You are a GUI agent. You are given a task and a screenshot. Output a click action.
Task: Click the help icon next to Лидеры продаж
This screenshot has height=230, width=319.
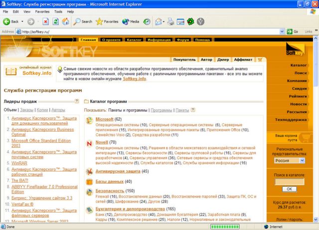click(x=77, y=101)
